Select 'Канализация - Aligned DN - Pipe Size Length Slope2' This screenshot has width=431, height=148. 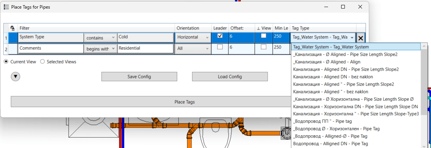[356, 69]
